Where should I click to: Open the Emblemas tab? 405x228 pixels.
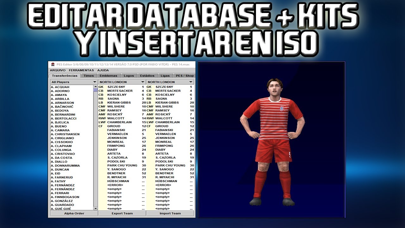[x=108, y=76]
